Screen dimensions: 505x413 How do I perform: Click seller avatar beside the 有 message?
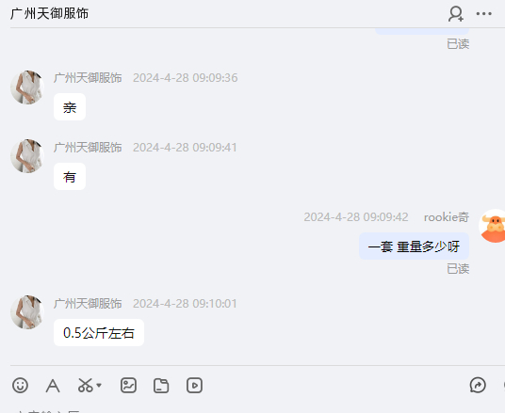click(27, 156)
